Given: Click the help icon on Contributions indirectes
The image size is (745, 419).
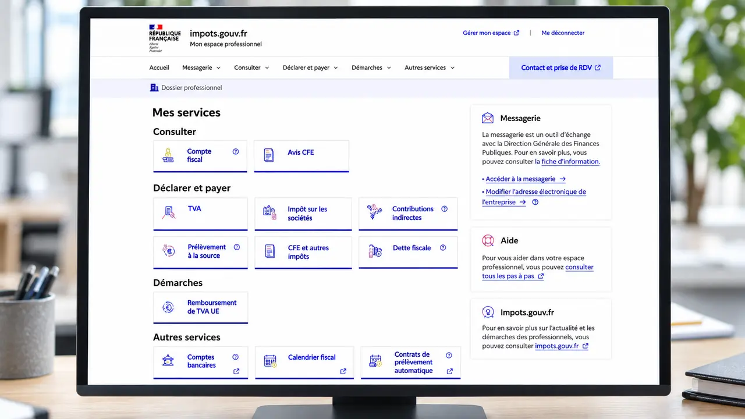Looking at the screenshot, I should click(x=444, y=208).
